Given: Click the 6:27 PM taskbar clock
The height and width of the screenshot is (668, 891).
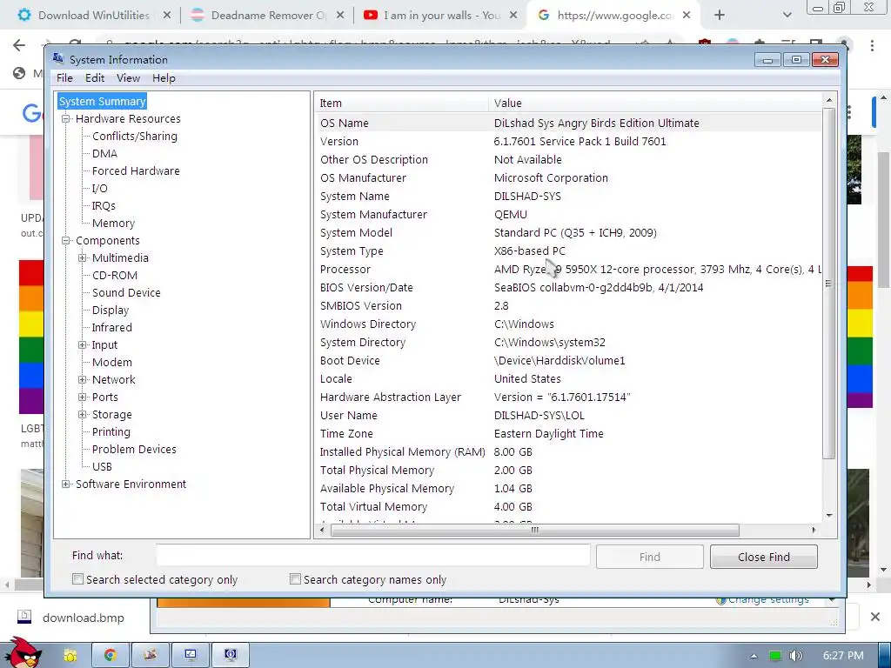Looking at the screenshot, I should (x=843, y=656).
